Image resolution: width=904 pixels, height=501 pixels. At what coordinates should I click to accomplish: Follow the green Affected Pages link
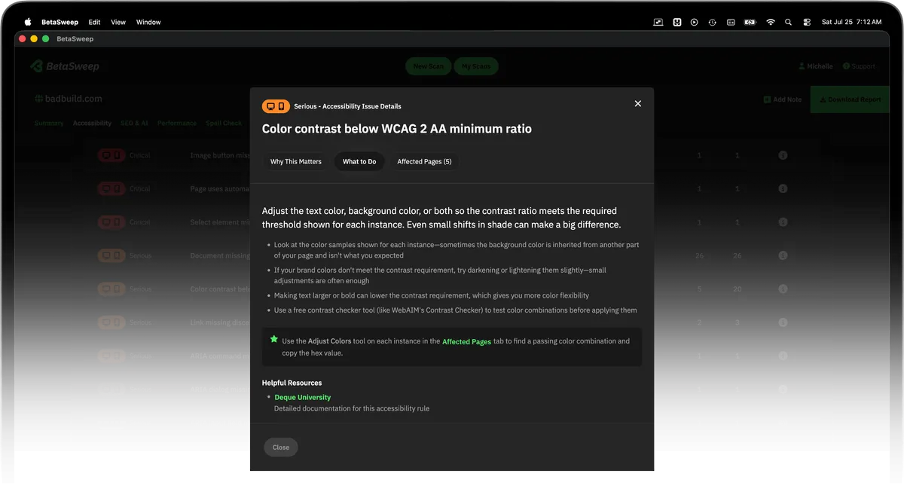(466, 341)
